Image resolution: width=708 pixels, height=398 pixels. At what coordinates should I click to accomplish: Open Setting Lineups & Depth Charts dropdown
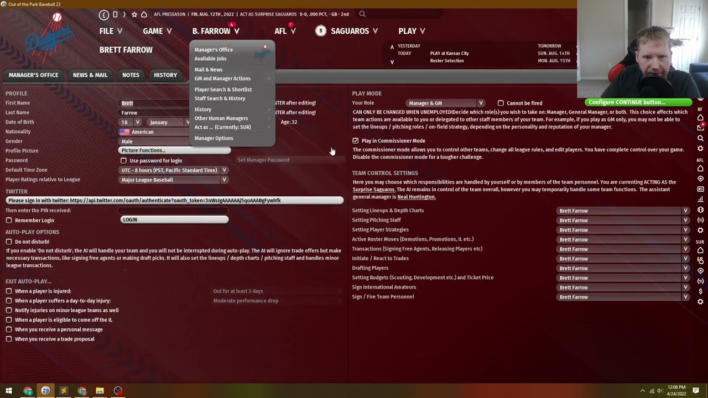point(624,211)
